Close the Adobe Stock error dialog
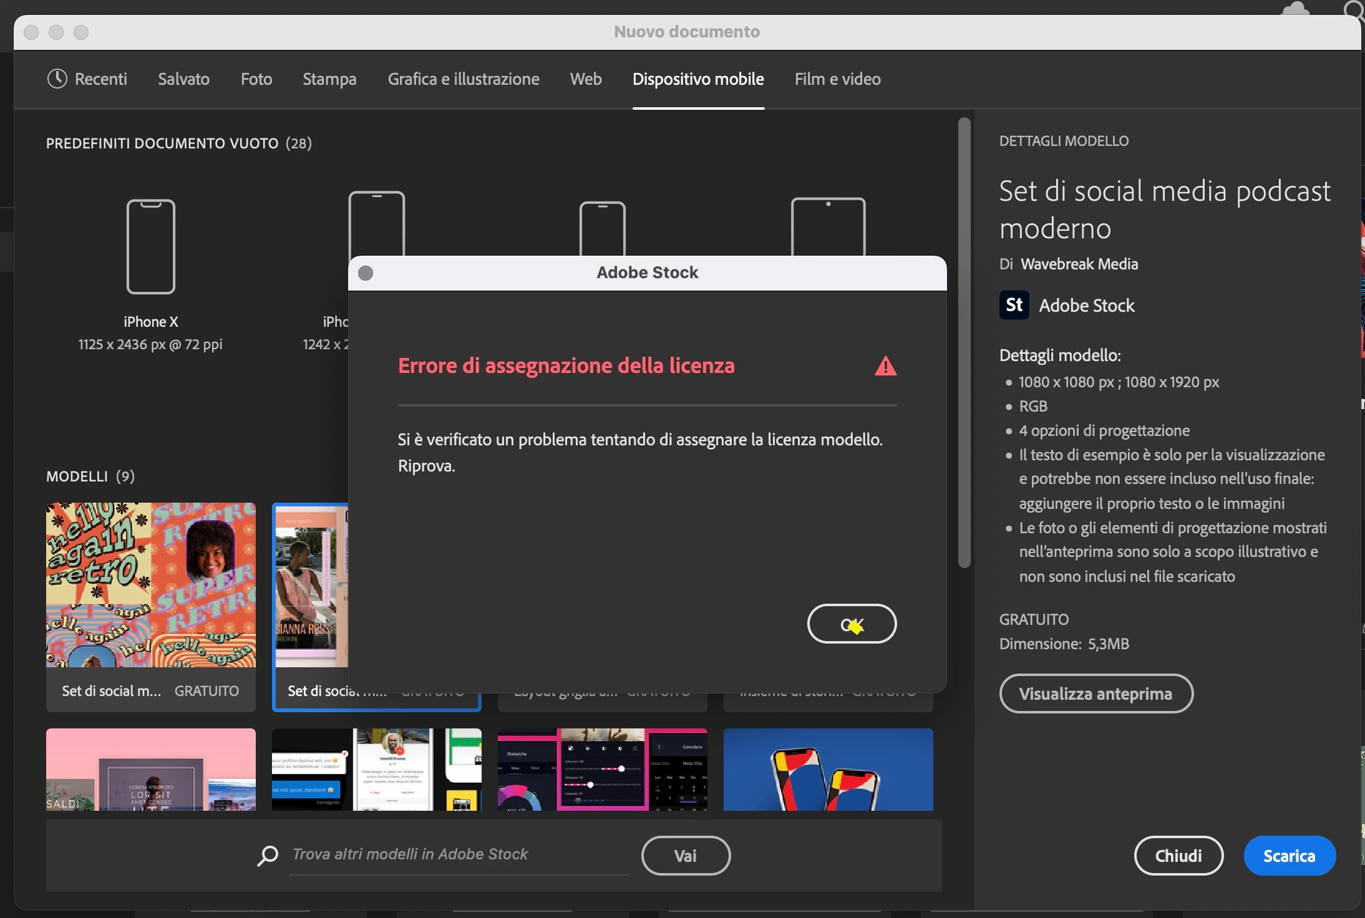 [x=366, y=273]
